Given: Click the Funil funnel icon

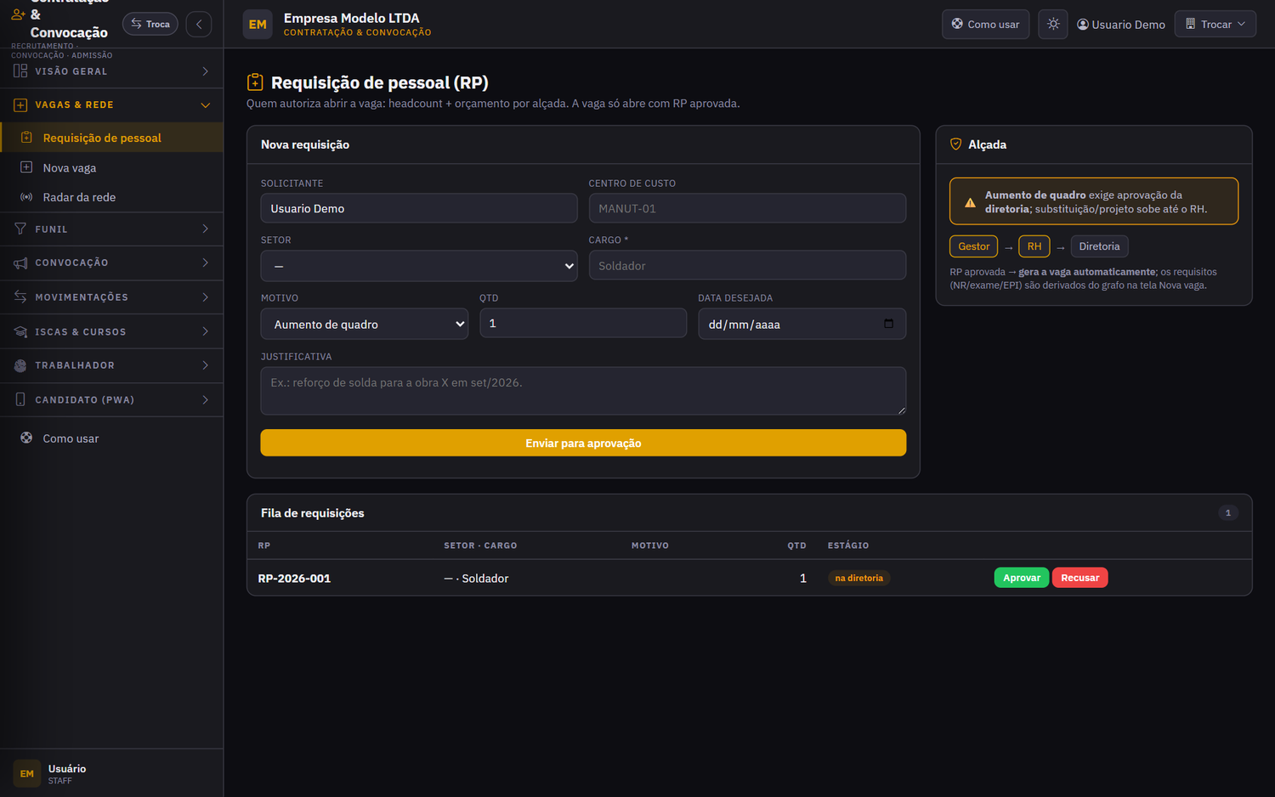Looking at the screenshot, I should pos(20,229).
